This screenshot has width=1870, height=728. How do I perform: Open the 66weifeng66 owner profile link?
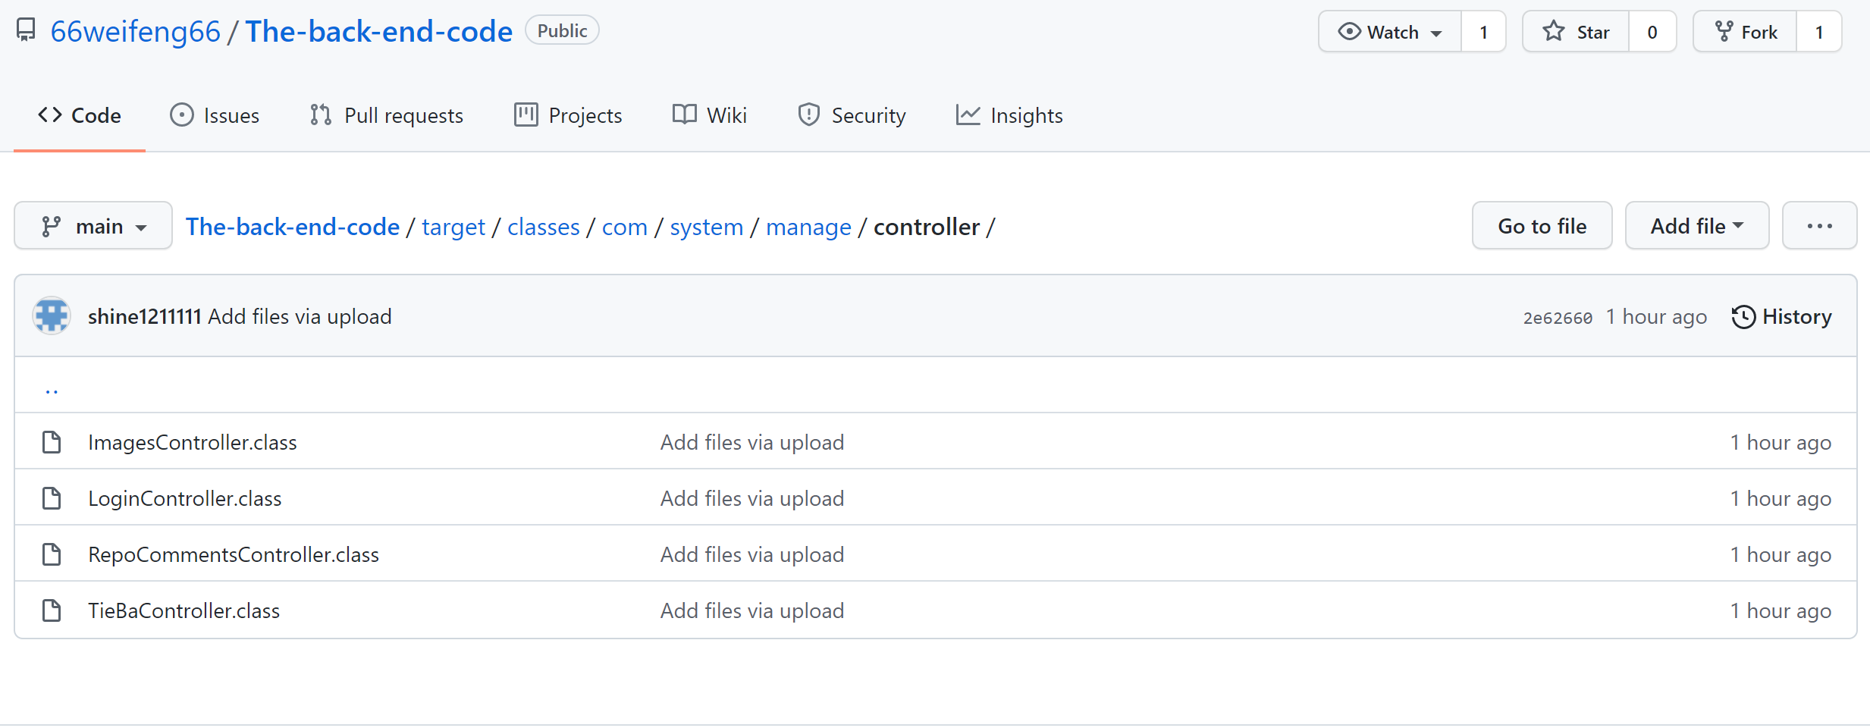point(135,31)
